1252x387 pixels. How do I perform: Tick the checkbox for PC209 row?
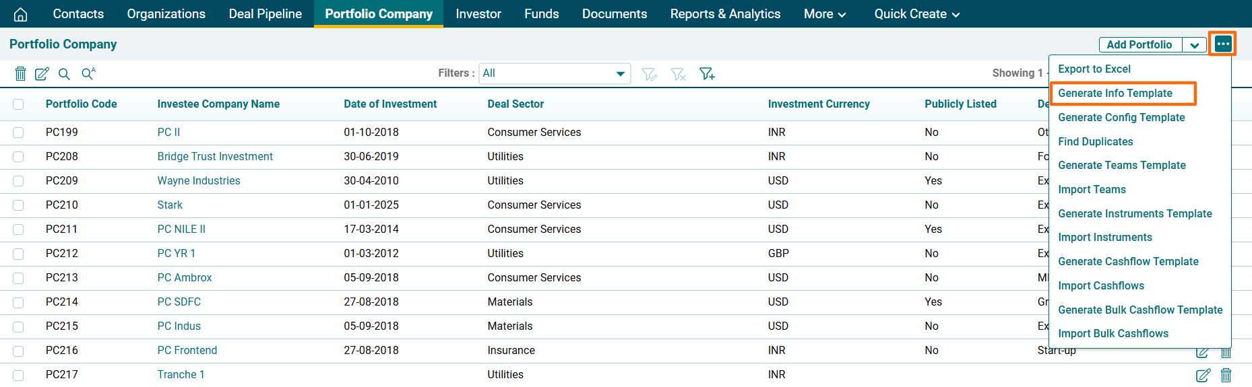18,181
